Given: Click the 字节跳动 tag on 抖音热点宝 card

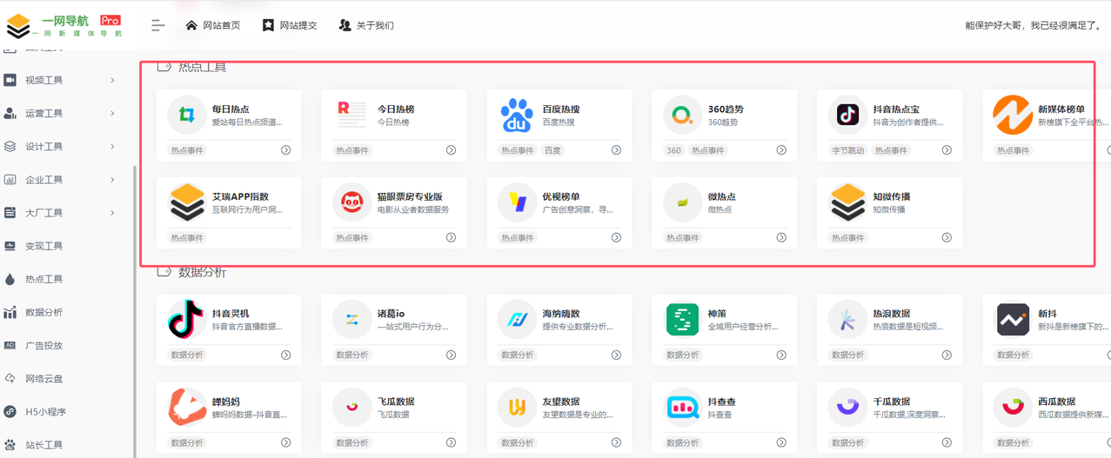Looking at the screenshot, I should coord(847,150).
